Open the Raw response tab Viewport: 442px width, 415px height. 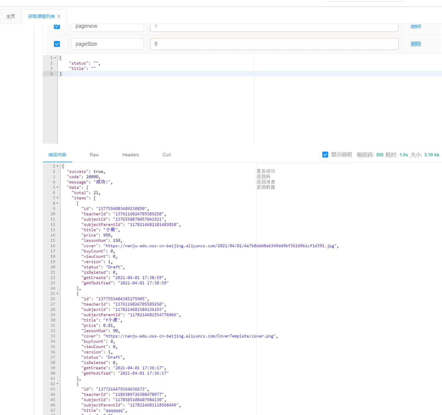[x=94, y=155]
